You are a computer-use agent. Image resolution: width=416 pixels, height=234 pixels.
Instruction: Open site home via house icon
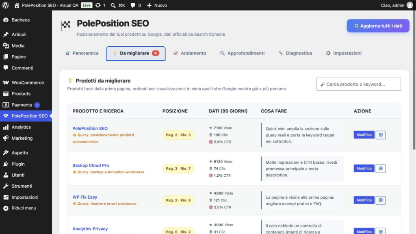point(17,5)
